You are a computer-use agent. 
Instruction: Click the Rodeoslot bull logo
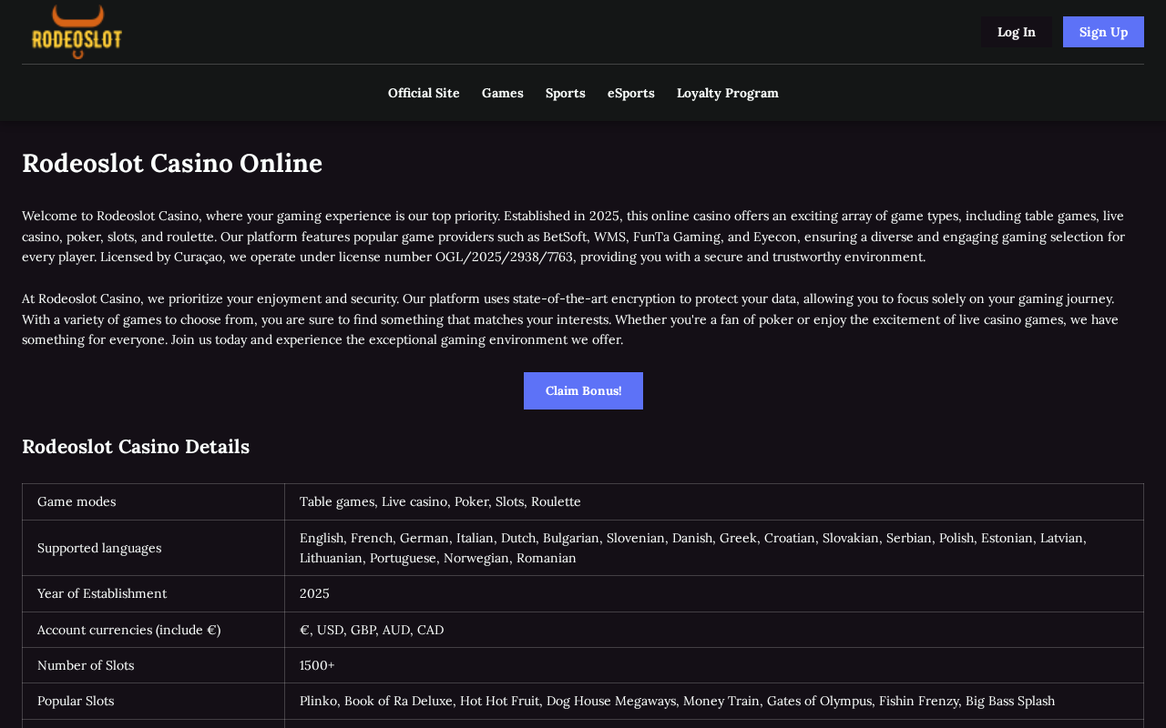click(77, 32)
